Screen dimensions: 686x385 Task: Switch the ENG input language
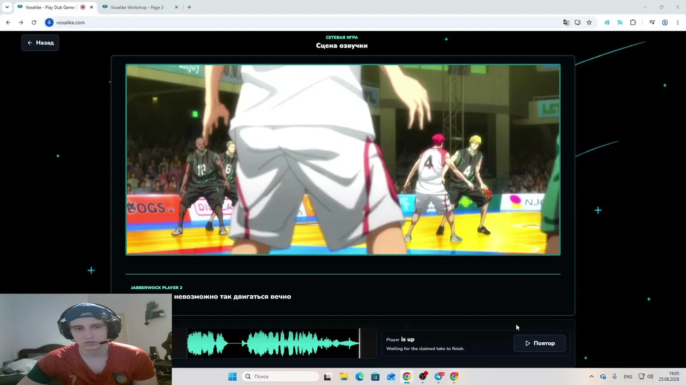(x=628, y=376)
